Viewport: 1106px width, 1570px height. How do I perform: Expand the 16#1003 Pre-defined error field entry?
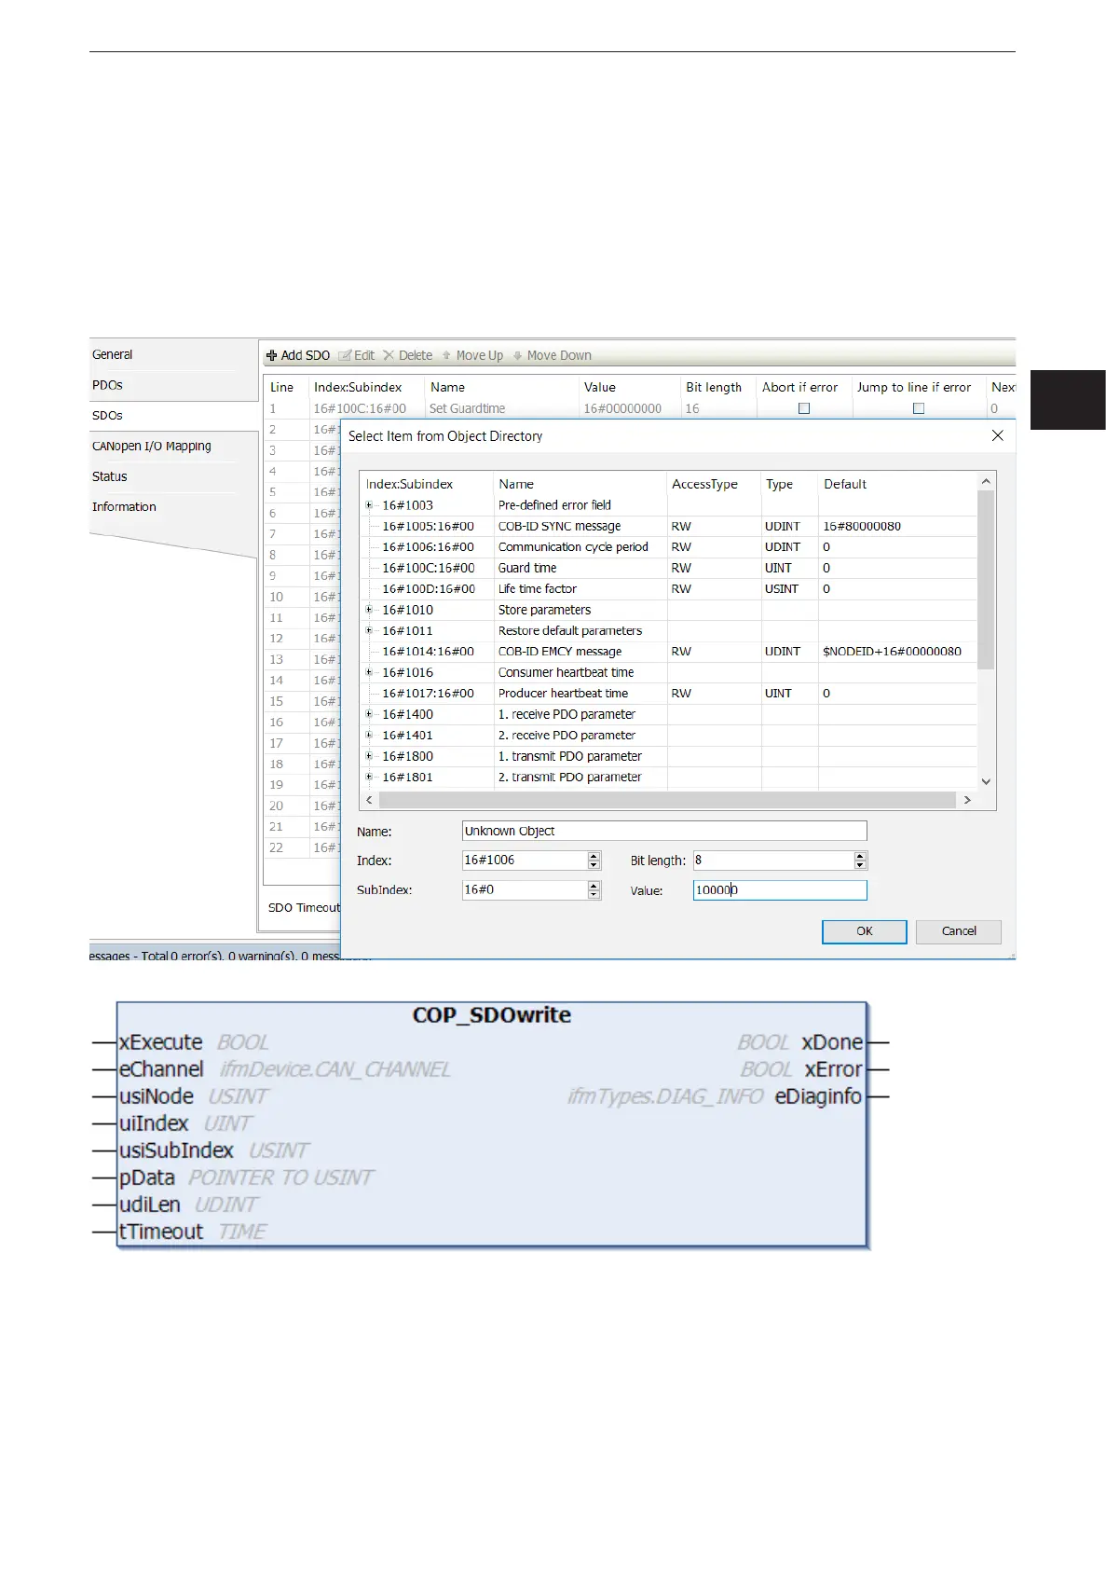tap(369, 505)
